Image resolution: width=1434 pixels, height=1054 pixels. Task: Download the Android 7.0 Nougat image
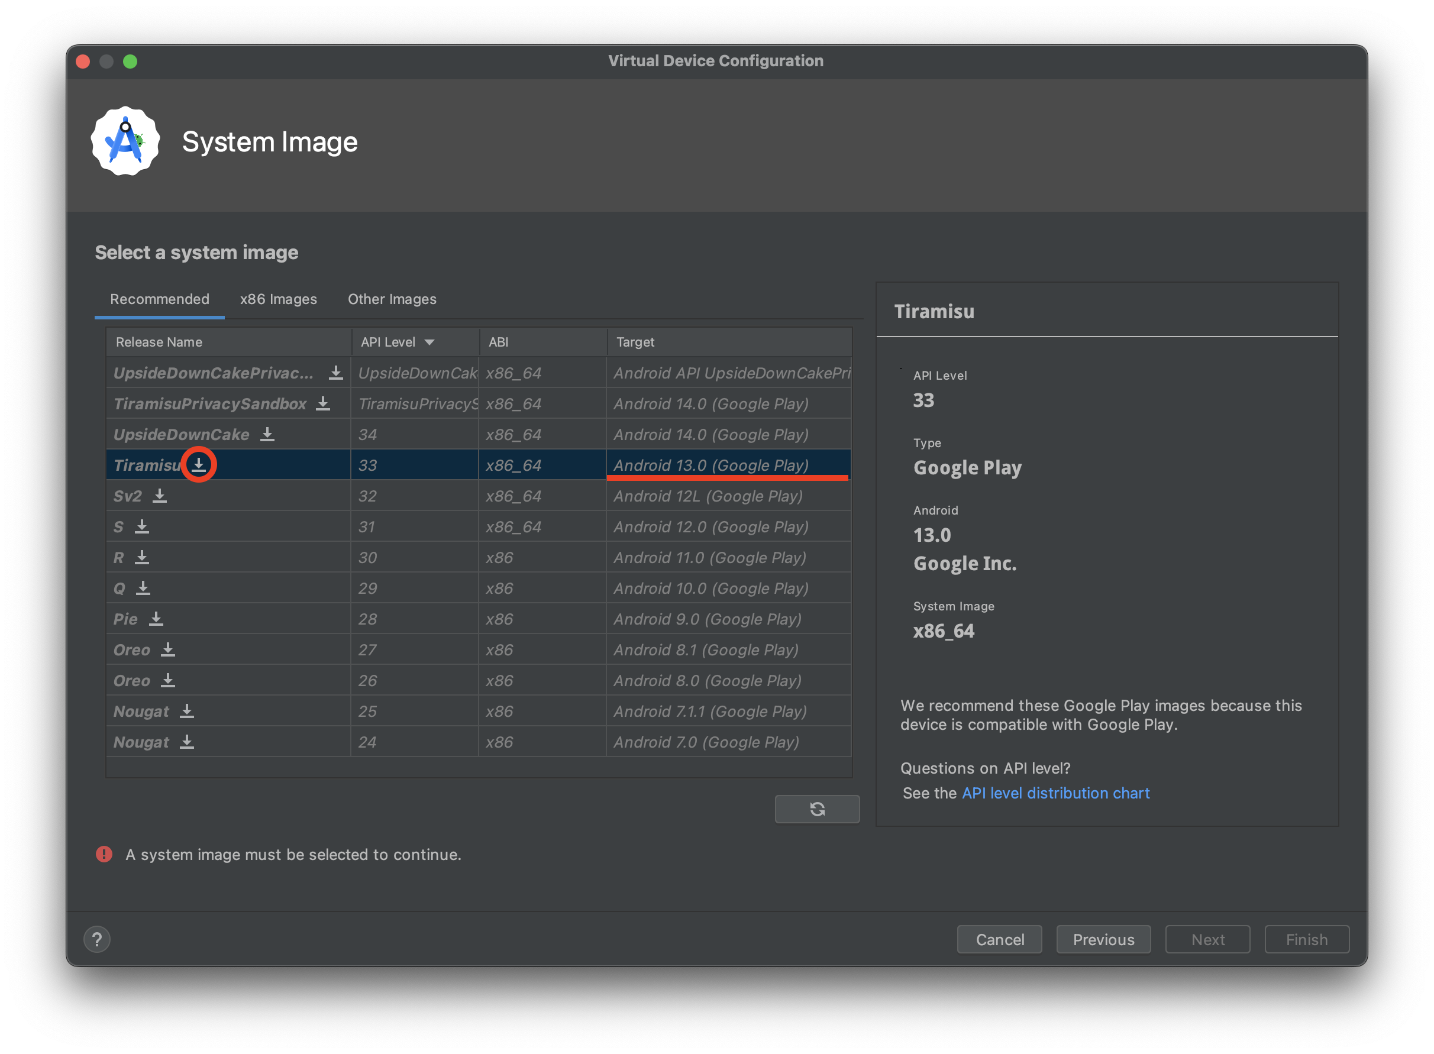tap(187, 742)
